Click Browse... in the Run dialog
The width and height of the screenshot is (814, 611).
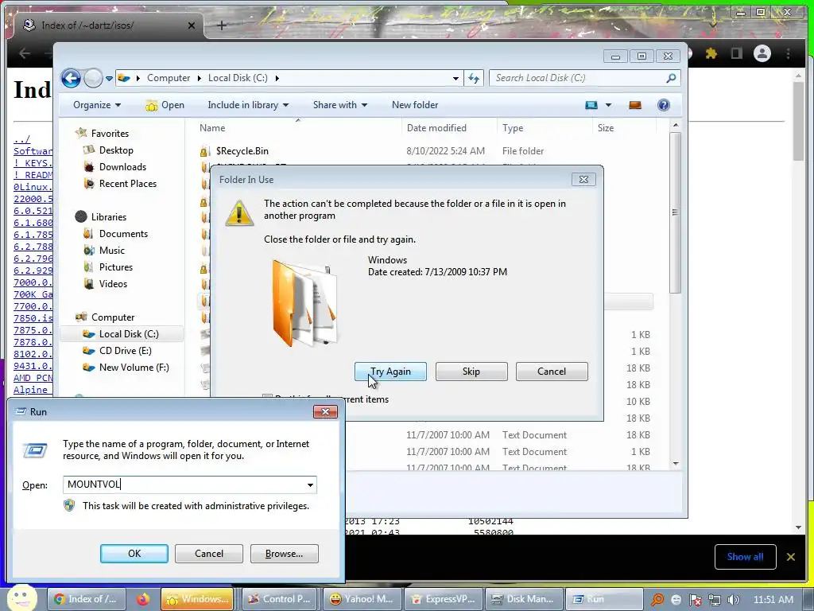pyautogui.click(x=284, y=554)
